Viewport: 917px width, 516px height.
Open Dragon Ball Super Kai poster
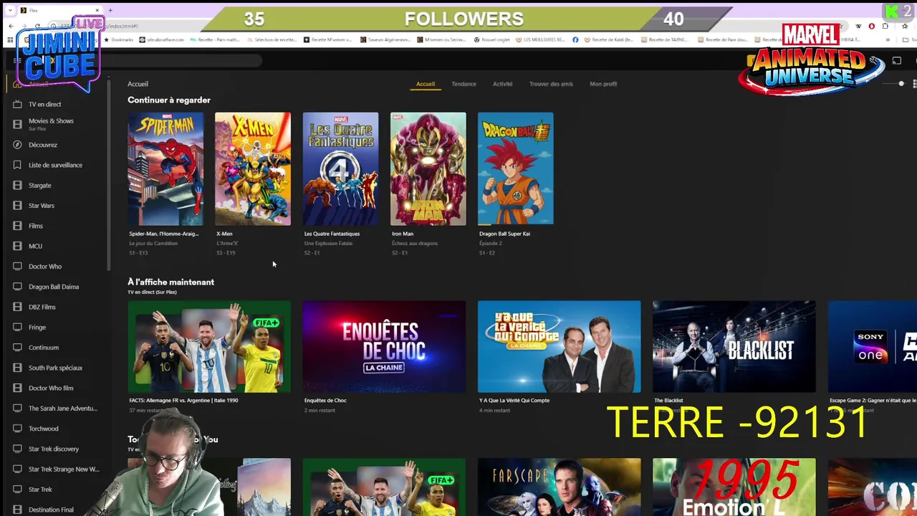[516, 168]
